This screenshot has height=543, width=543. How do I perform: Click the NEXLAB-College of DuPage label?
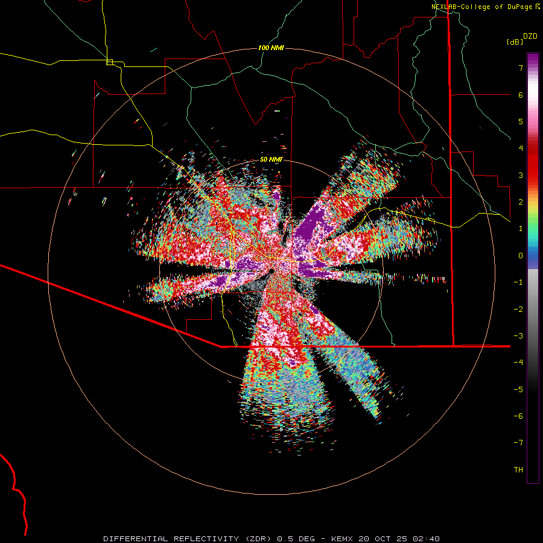click(481, 7)
